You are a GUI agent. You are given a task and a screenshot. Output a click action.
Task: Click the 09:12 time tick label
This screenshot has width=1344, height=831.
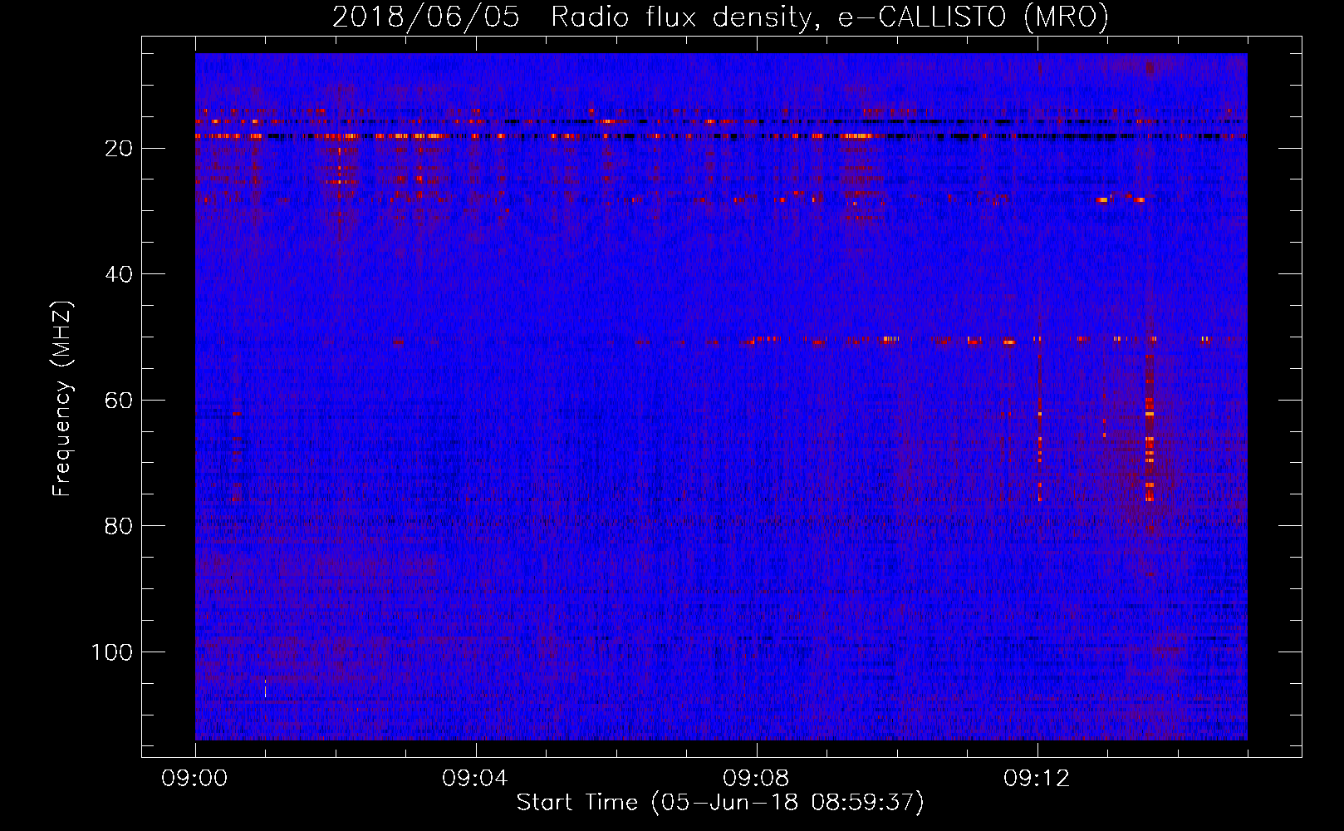(x=1037, y=779)
